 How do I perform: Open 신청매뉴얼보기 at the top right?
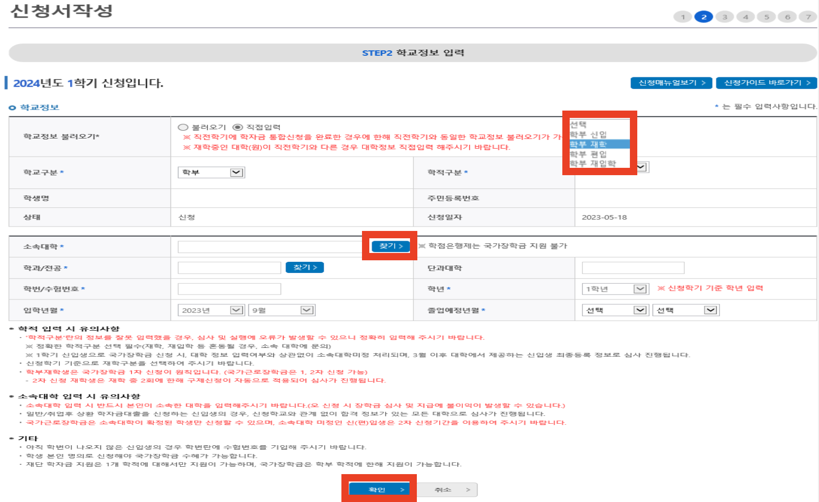click(x=671, y=83)
